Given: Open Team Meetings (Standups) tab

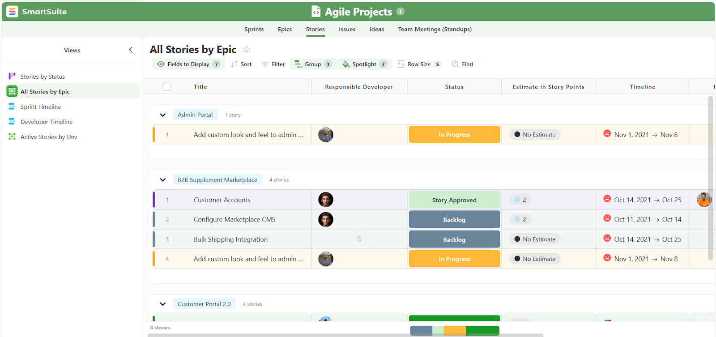Looking at the screenshot, I should [x=435, y=29].
